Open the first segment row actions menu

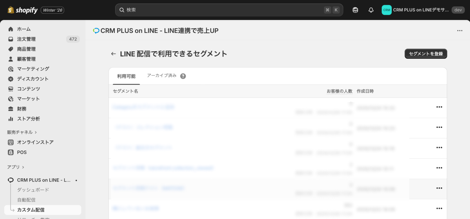point(439,107)
